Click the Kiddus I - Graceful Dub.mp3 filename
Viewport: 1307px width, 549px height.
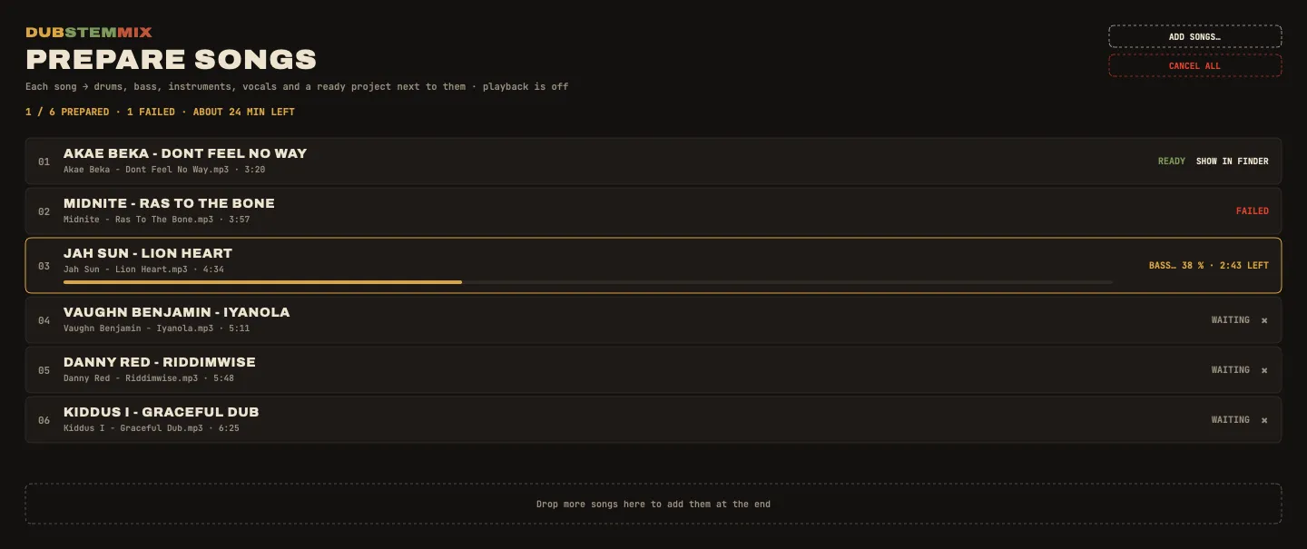133,428
